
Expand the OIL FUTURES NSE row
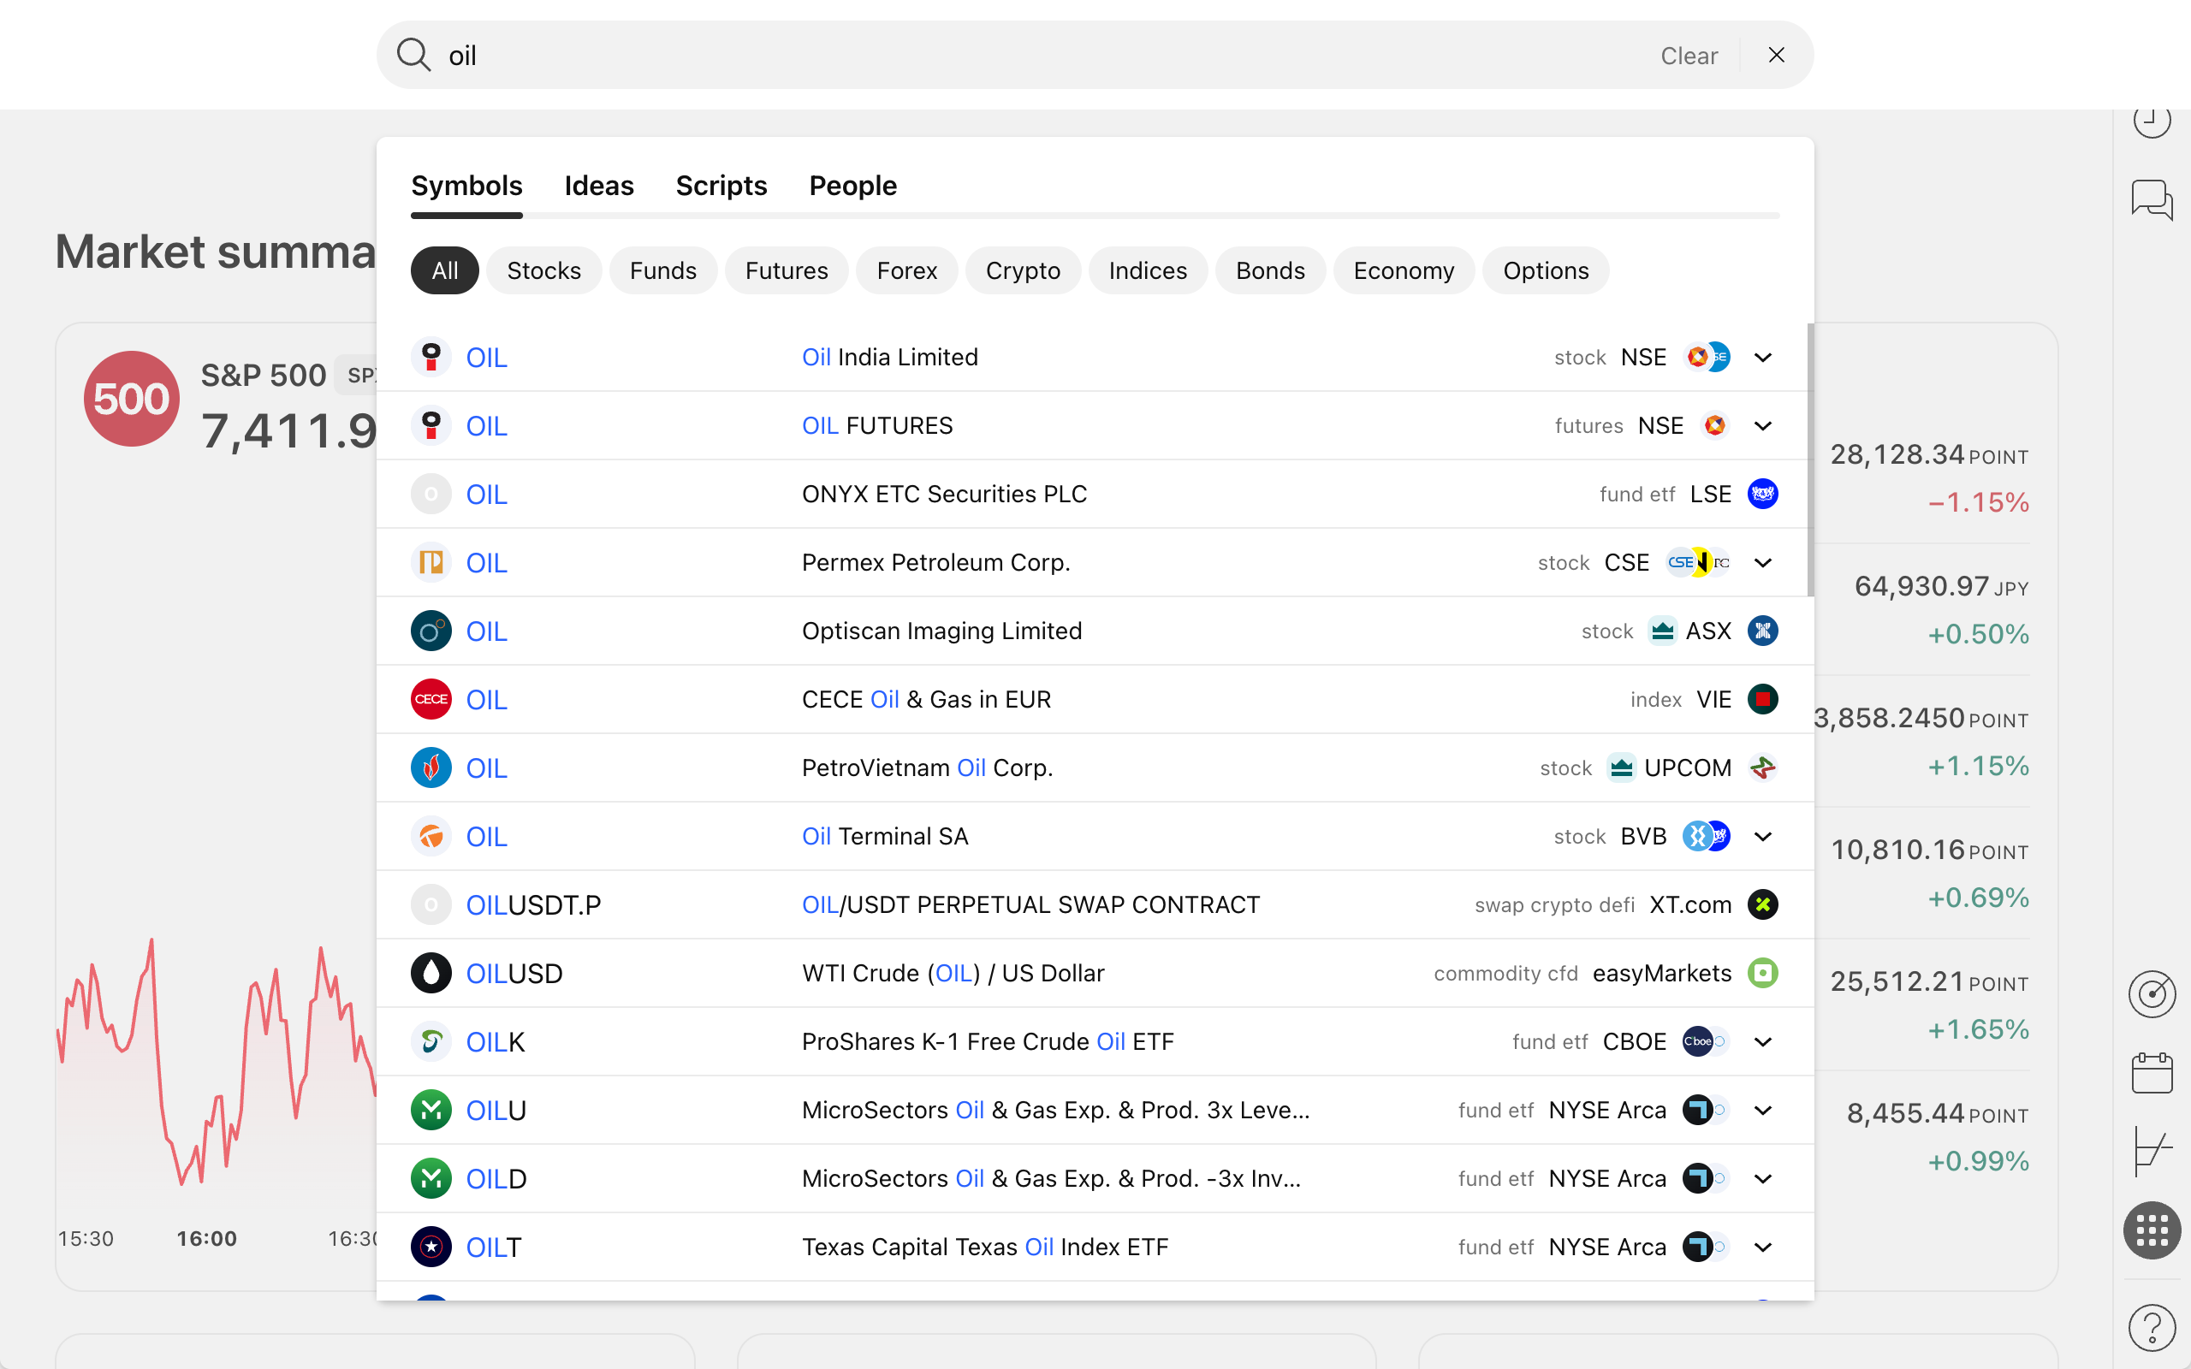click(x=1763, y=425)
